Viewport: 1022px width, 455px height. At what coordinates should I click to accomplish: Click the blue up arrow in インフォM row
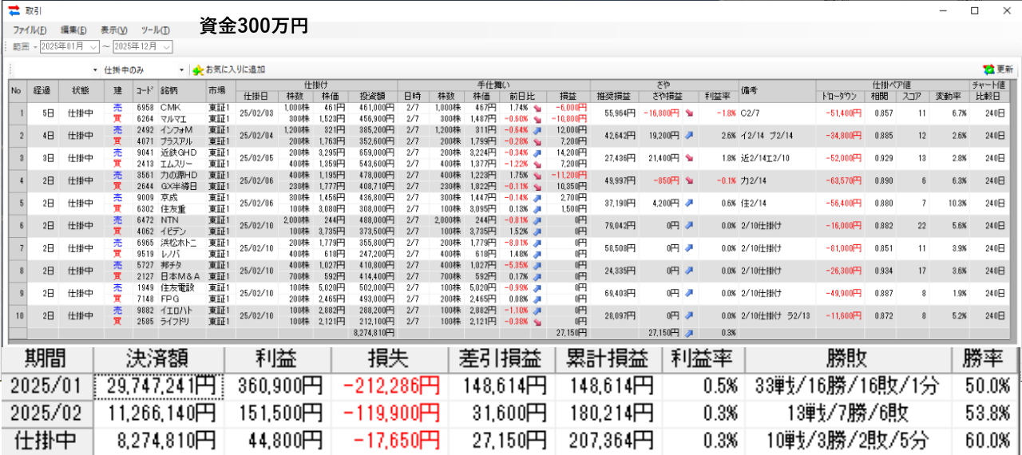538,129
